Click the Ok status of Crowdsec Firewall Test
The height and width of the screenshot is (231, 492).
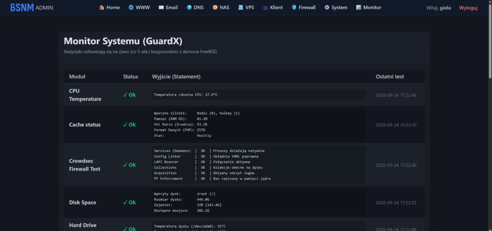[x=129, y=165]
